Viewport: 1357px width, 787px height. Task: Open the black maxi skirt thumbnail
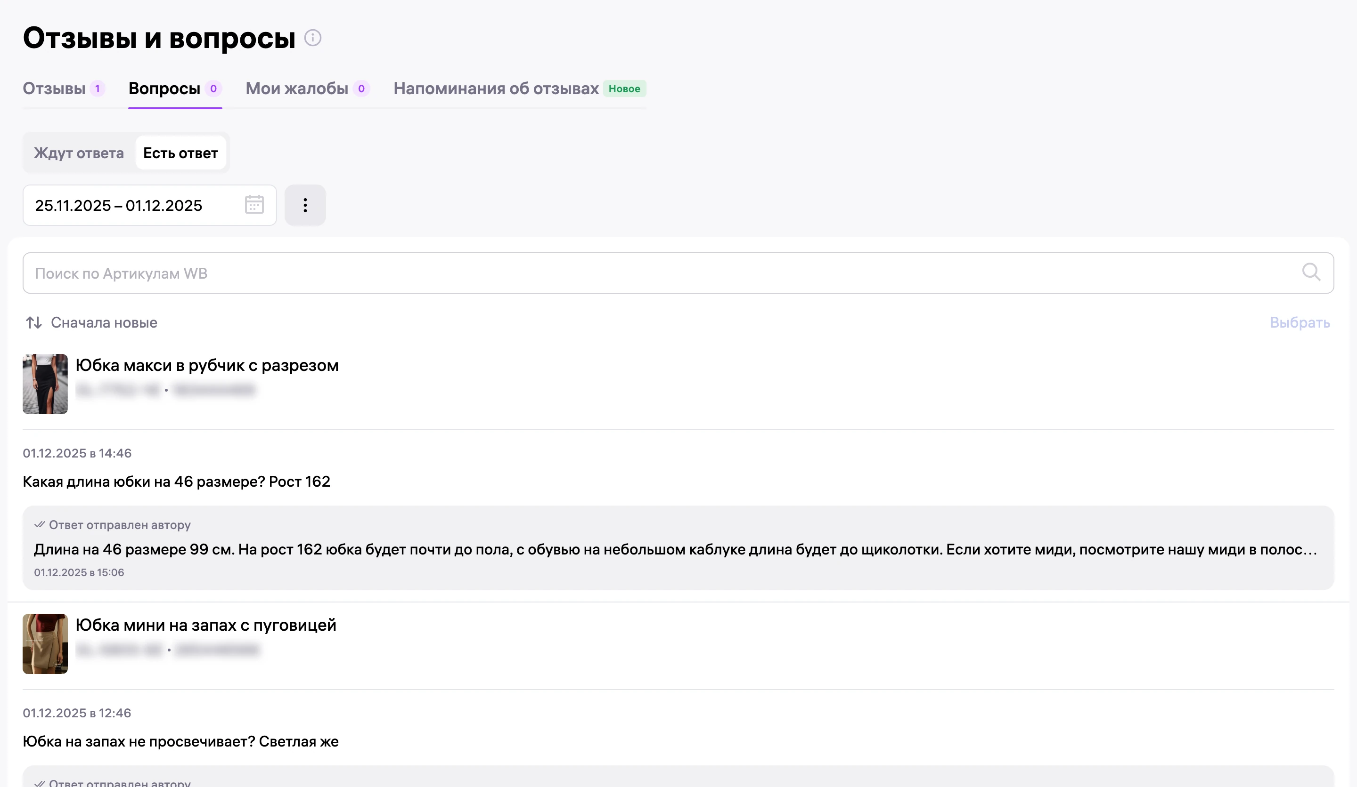pyautogui.click(x=45, y=384)
